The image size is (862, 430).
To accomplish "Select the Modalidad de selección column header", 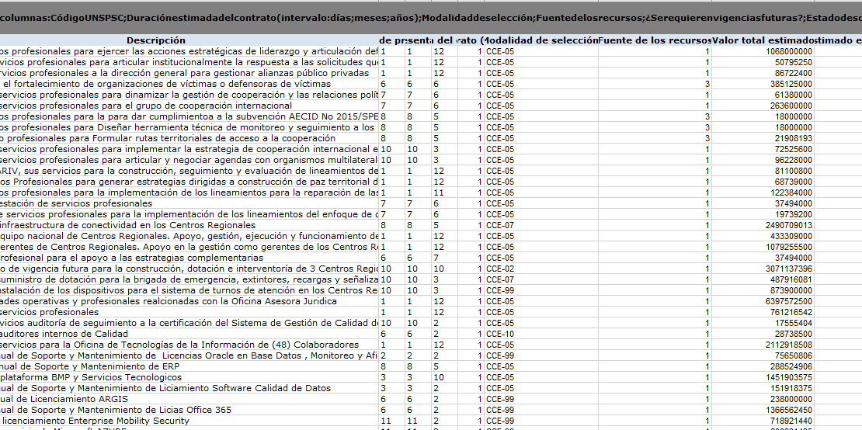I will coord(541,40).
